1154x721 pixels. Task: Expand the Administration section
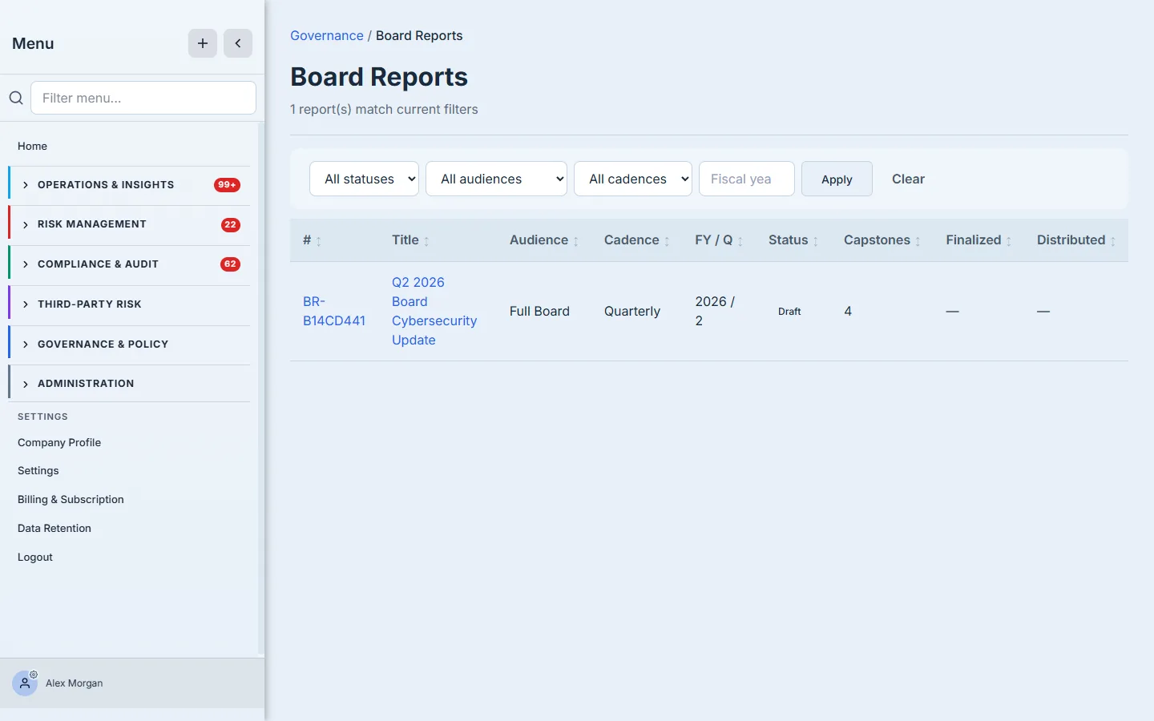130,384
